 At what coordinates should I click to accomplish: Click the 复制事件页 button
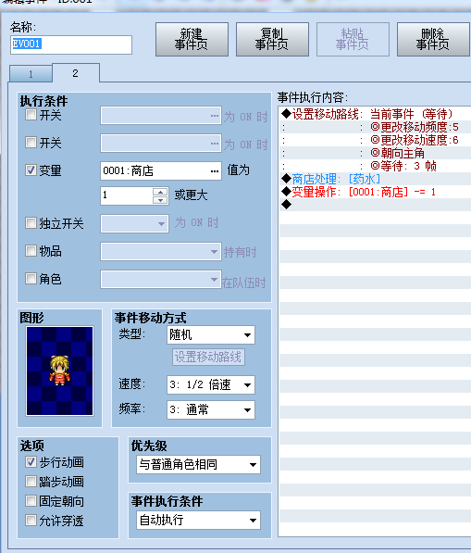pos(272,40)
